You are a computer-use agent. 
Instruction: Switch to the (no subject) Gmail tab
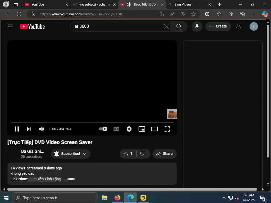94,5
